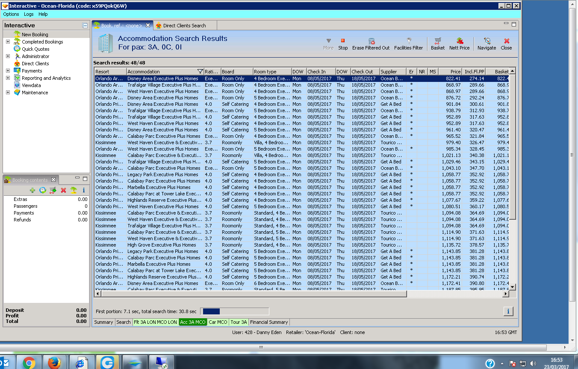Click the 1,077.67 price cell
Screen dimensions: 578x369
click(451, 200)
